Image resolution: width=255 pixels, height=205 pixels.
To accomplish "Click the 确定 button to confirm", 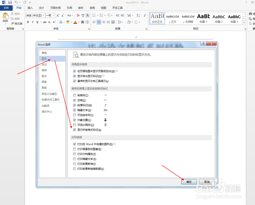I will (x=189, y=182).
